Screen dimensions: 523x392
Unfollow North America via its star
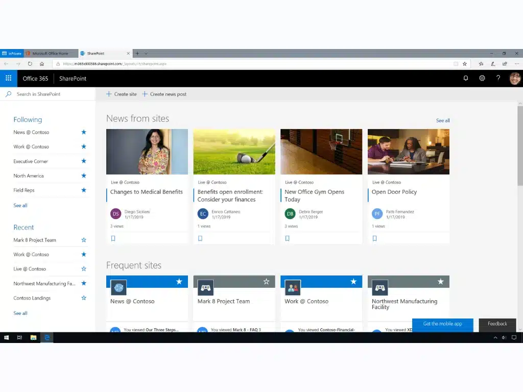[x=84, y=176]
